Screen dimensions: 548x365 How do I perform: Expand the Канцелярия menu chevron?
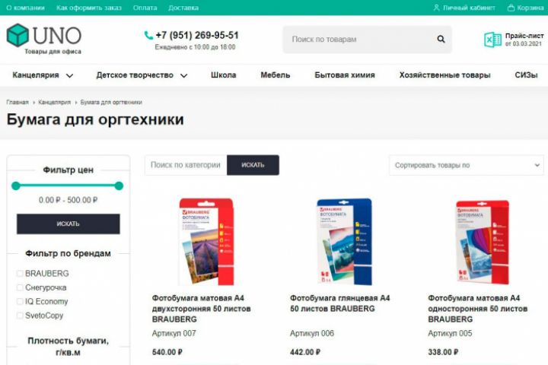pos(70,75)
